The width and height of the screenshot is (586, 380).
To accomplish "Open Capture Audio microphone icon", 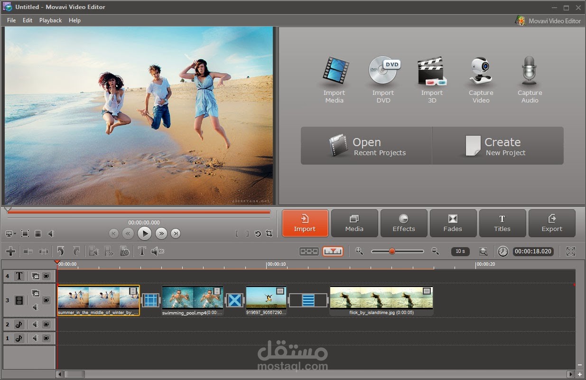I will 529,71.
